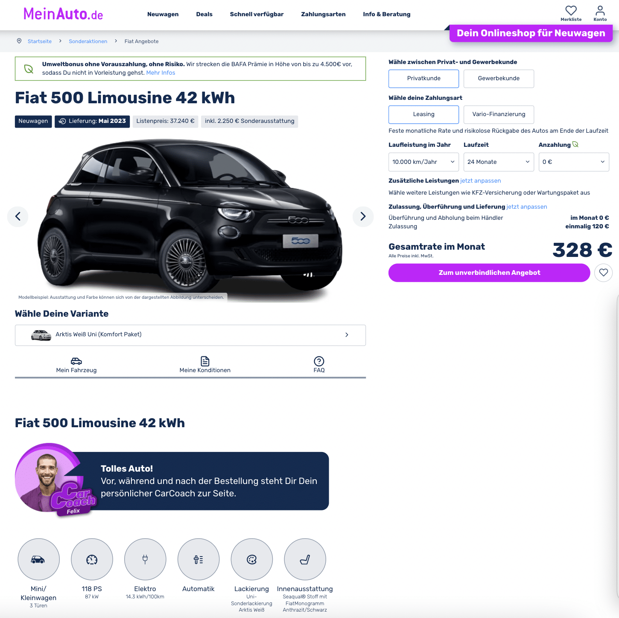Select Privatkunde customer type

pyautogui.click(x=423, y=79)
